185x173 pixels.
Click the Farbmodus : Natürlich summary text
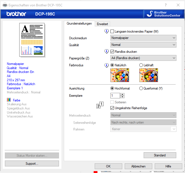[x=21, y=84]
